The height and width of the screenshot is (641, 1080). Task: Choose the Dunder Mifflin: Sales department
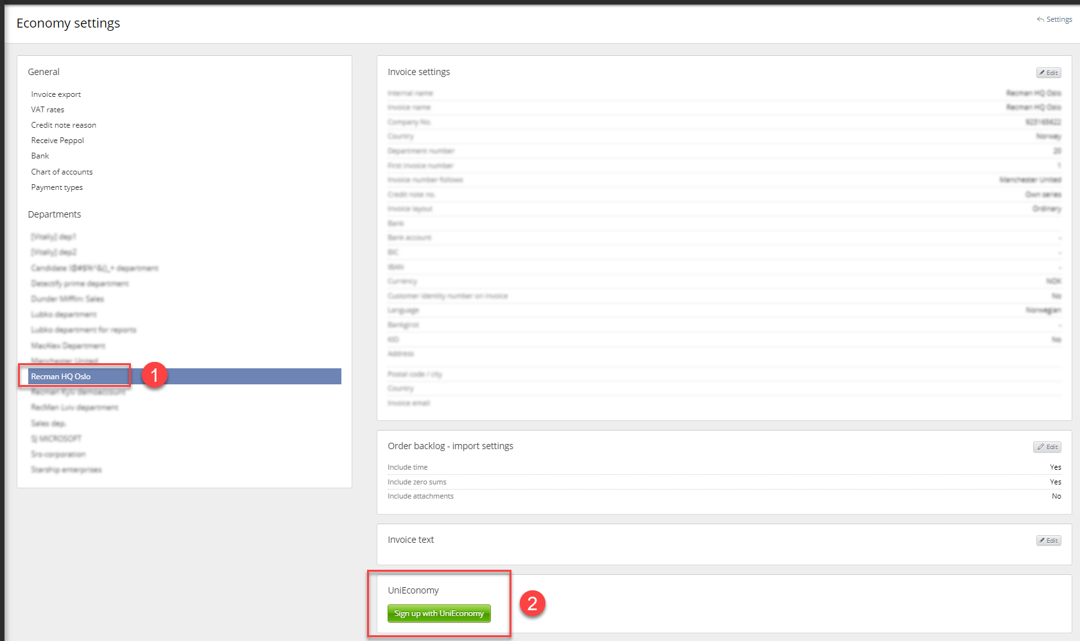(x=67, y=299)
